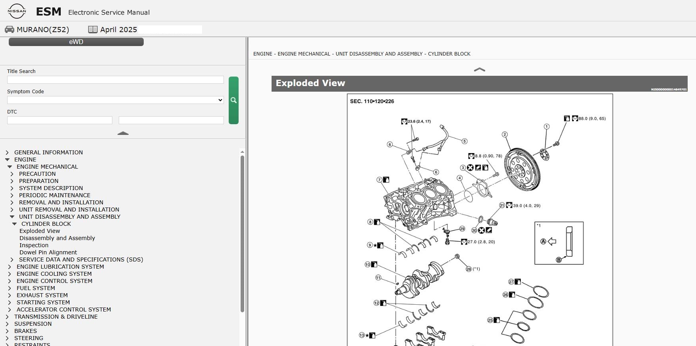
Task: Collapse the CYLINDER BLOCK node
Action: 14,224
